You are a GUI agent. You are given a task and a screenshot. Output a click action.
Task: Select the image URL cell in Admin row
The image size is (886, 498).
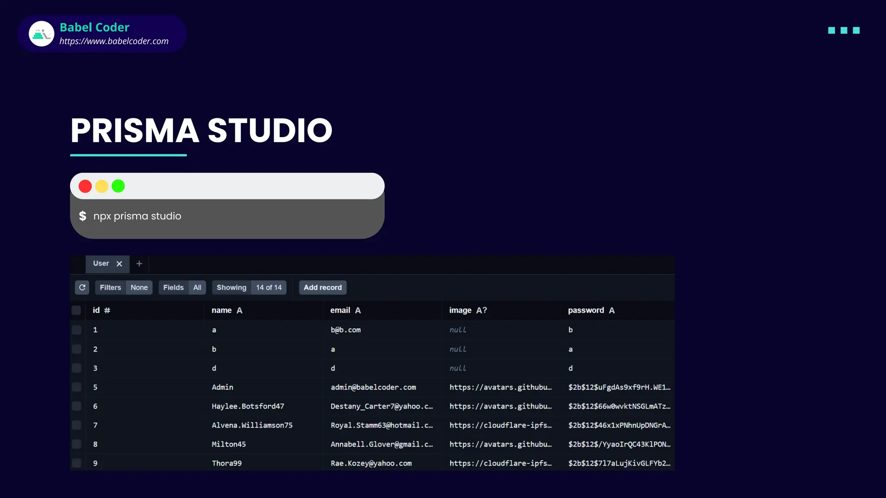pos(501,387)
